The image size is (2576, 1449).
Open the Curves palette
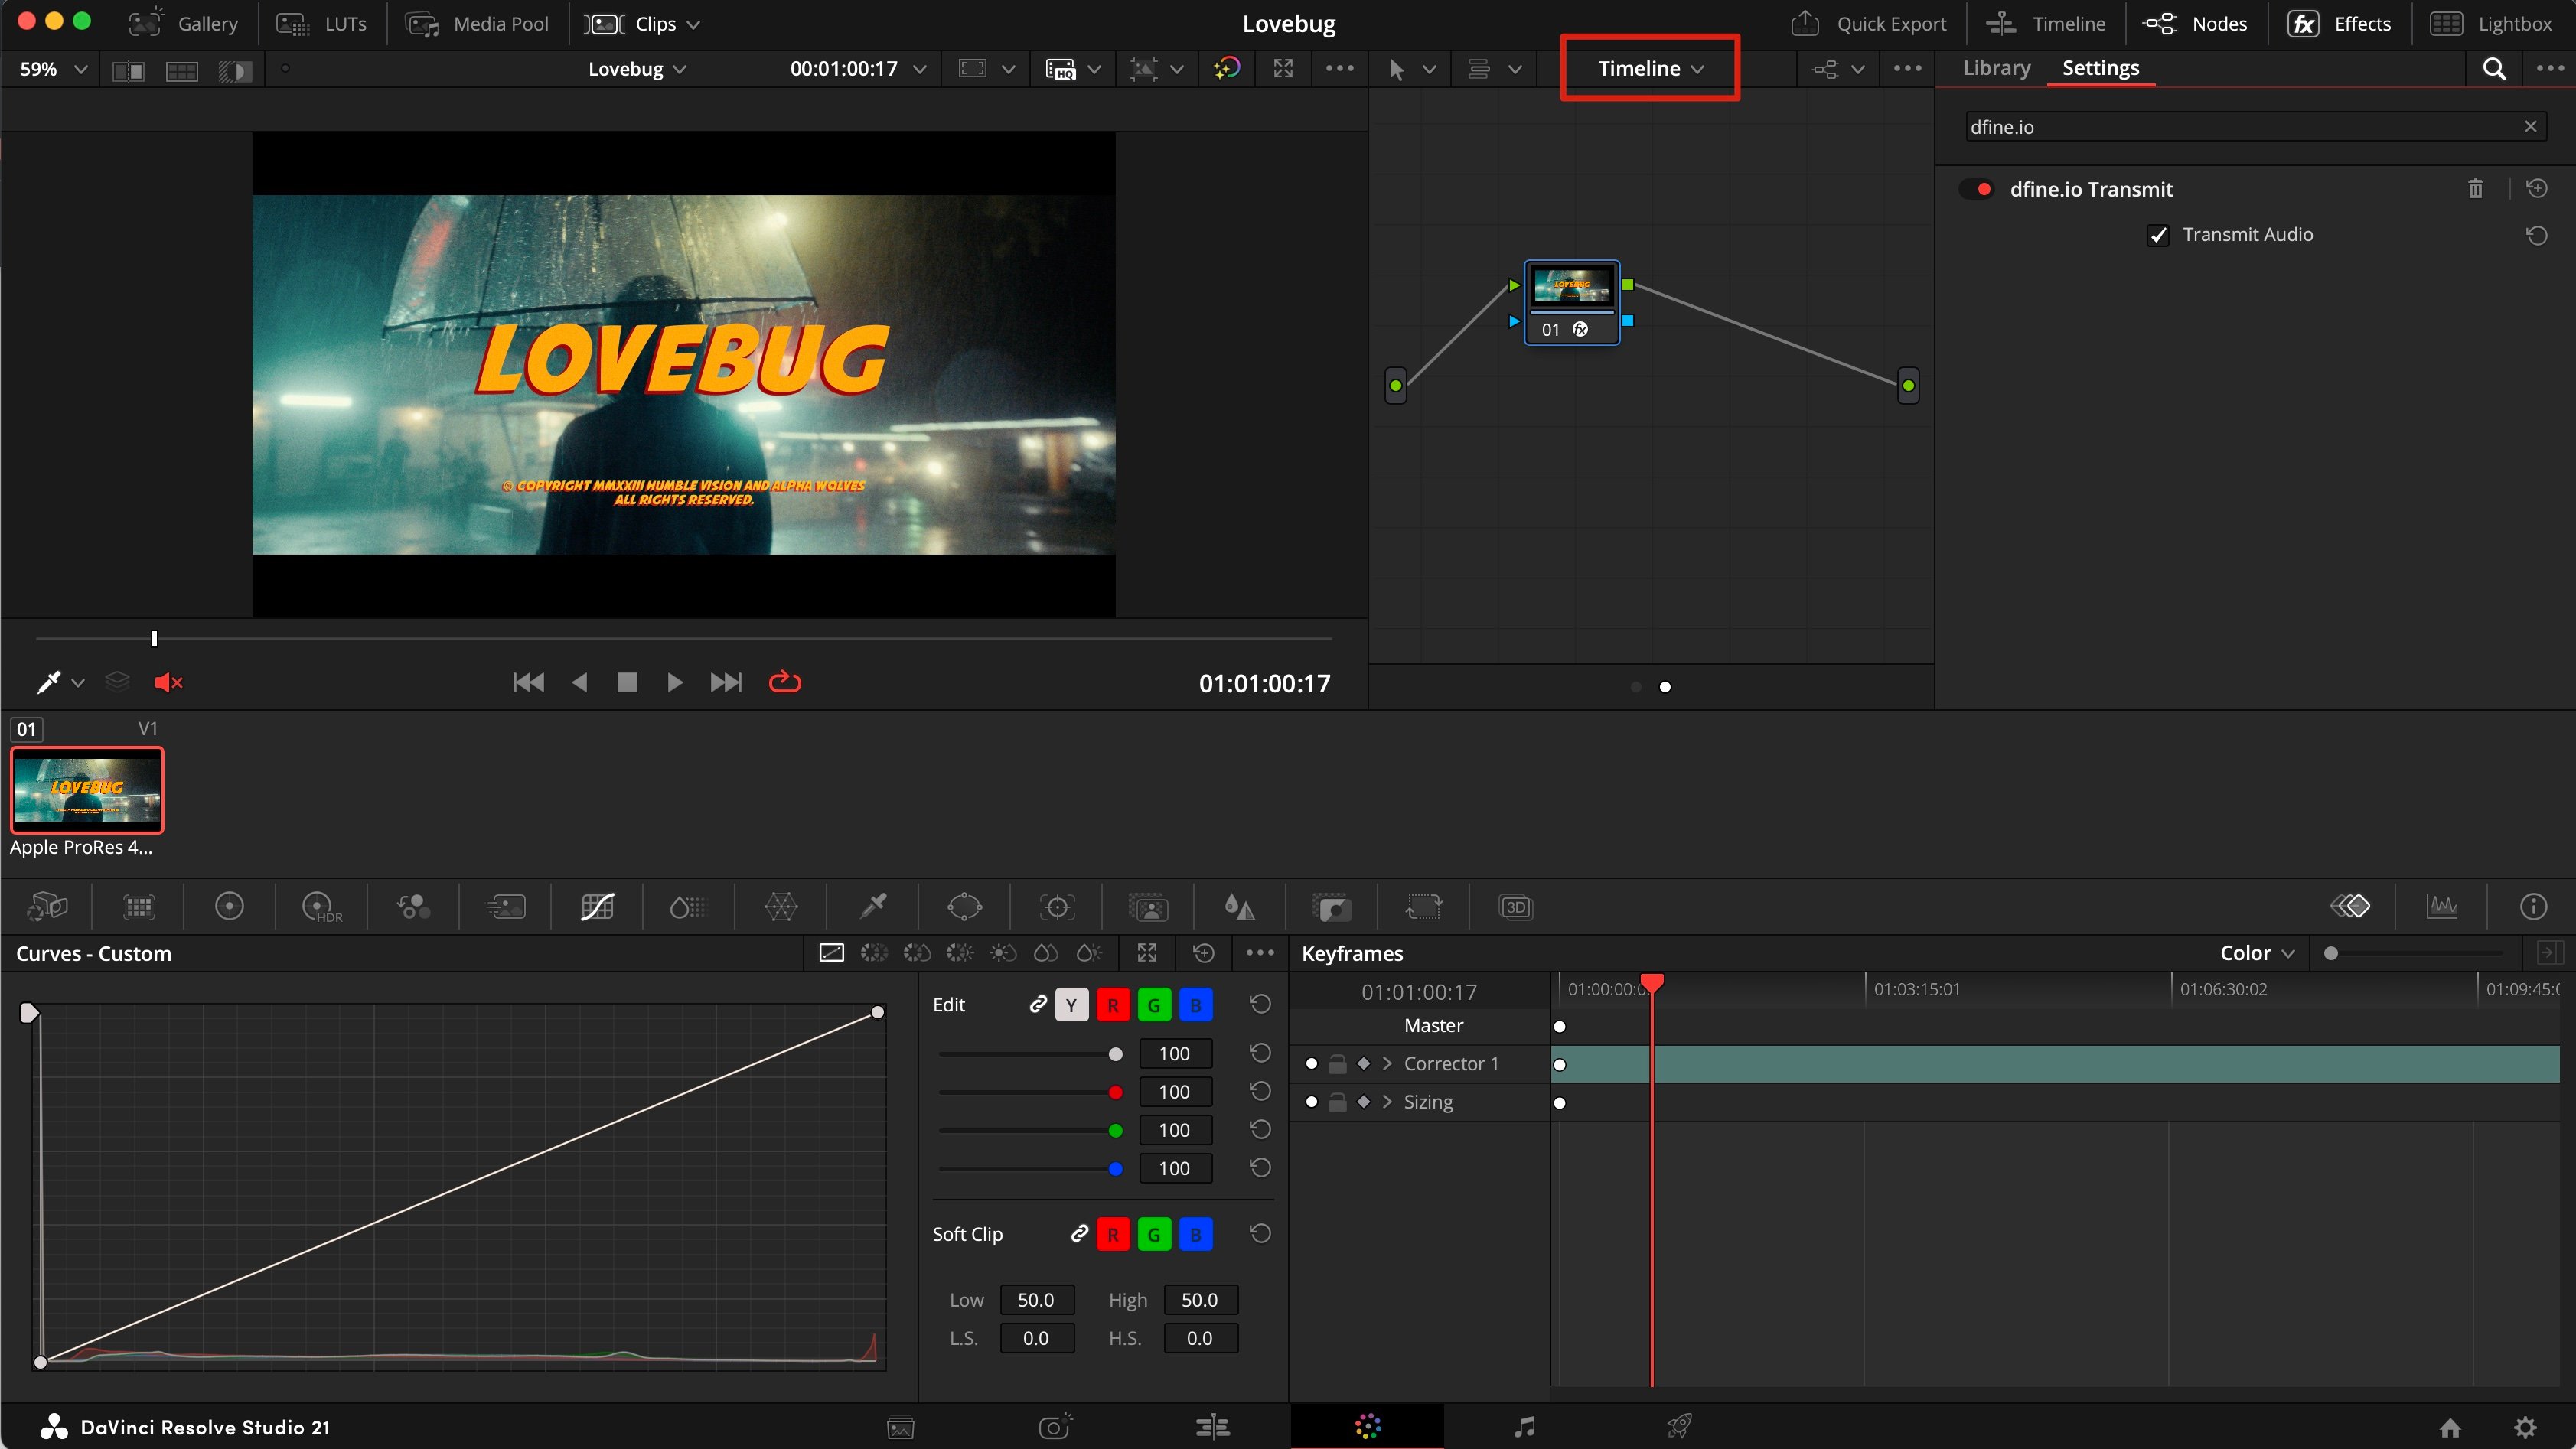[x=597, y=907]
